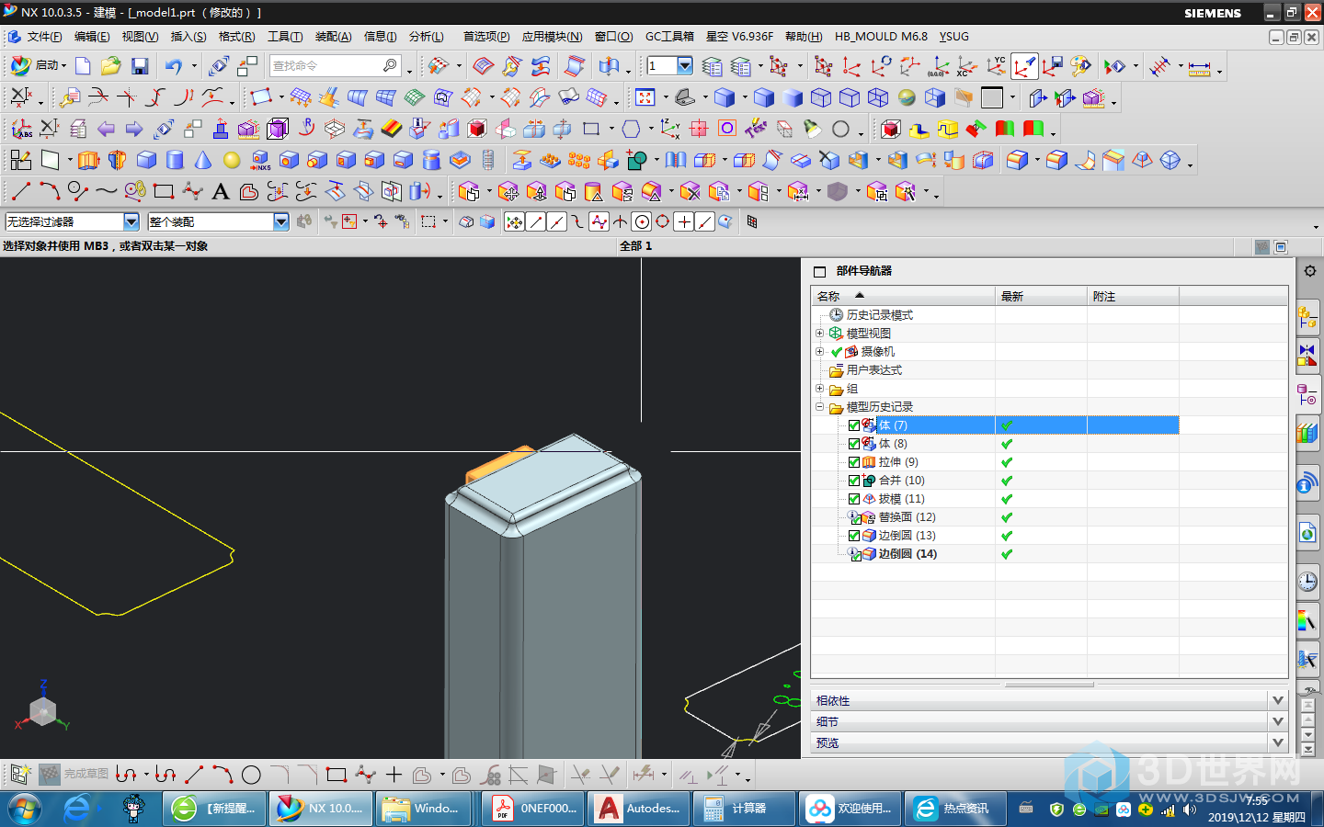Click the Measure distance ruler icon
Viewport: 1324px width, 827px height.
(x=1199, y=66)
